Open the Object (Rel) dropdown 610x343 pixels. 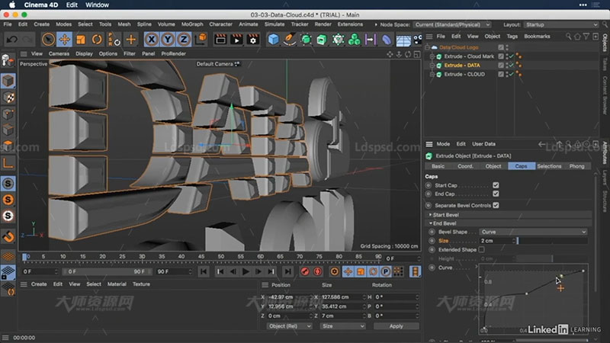point(290,326)
